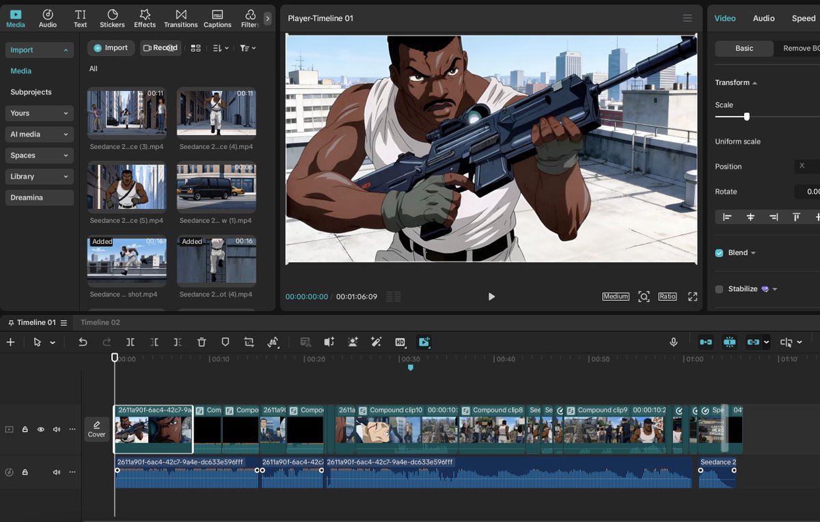
Task: Open the Audio library tab in top toolbar
Action: 48,18
